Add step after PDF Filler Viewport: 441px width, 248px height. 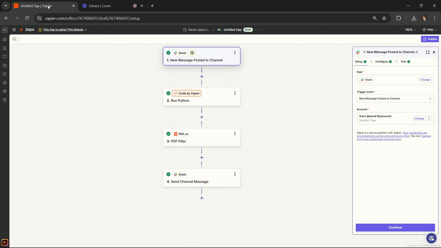(x=202, y=157)
